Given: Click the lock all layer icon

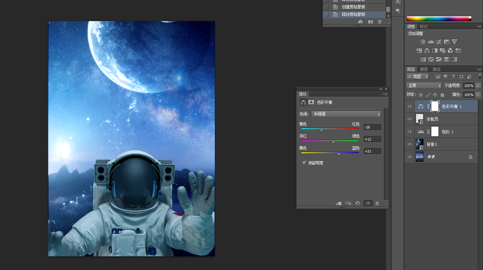Looking at the screenshot, I should [442, 95].
